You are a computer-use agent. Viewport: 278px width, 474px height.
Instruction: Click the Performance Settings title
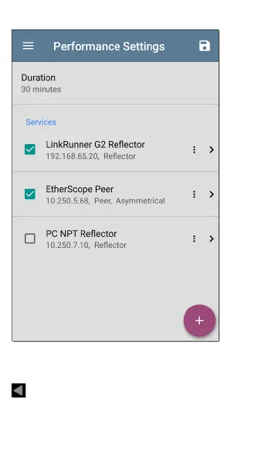tap(109, 46)
